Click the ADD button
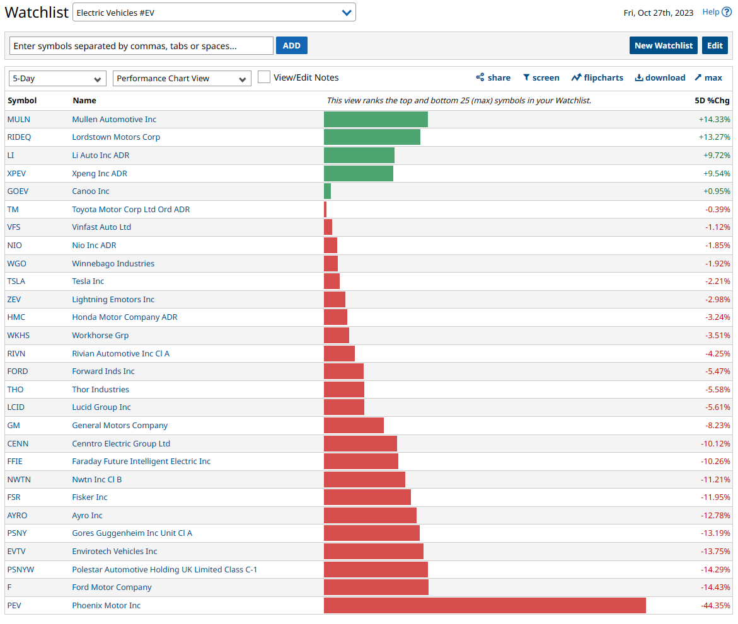This screenshot has height=624, width=738. pyautogui.click(x=291, y=45)
